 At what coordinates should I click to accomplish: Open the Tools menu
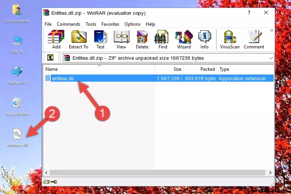pyautogui.click(x=91, y=24)
